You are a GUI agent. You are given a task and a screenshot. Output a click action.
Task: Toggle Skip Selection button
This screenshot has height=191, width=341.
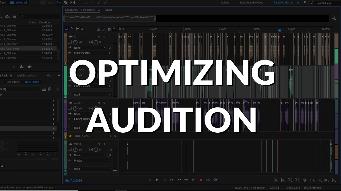coord(215,180)
